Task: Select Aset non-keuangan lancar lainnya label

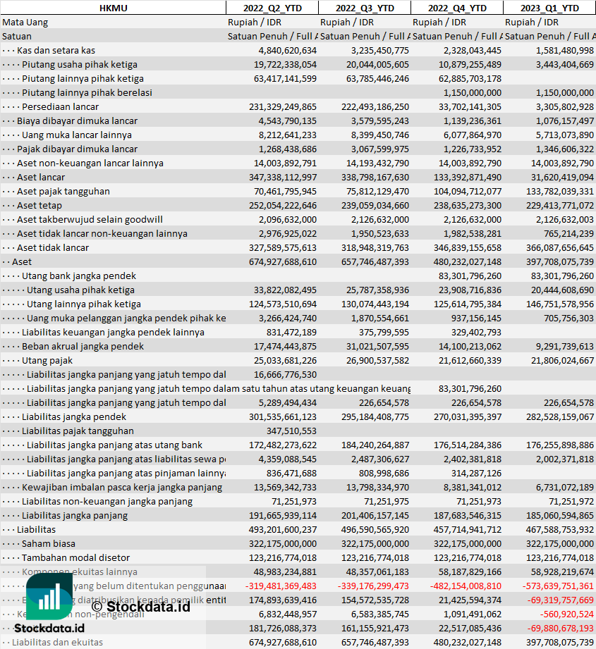Action: coord(90,163)
